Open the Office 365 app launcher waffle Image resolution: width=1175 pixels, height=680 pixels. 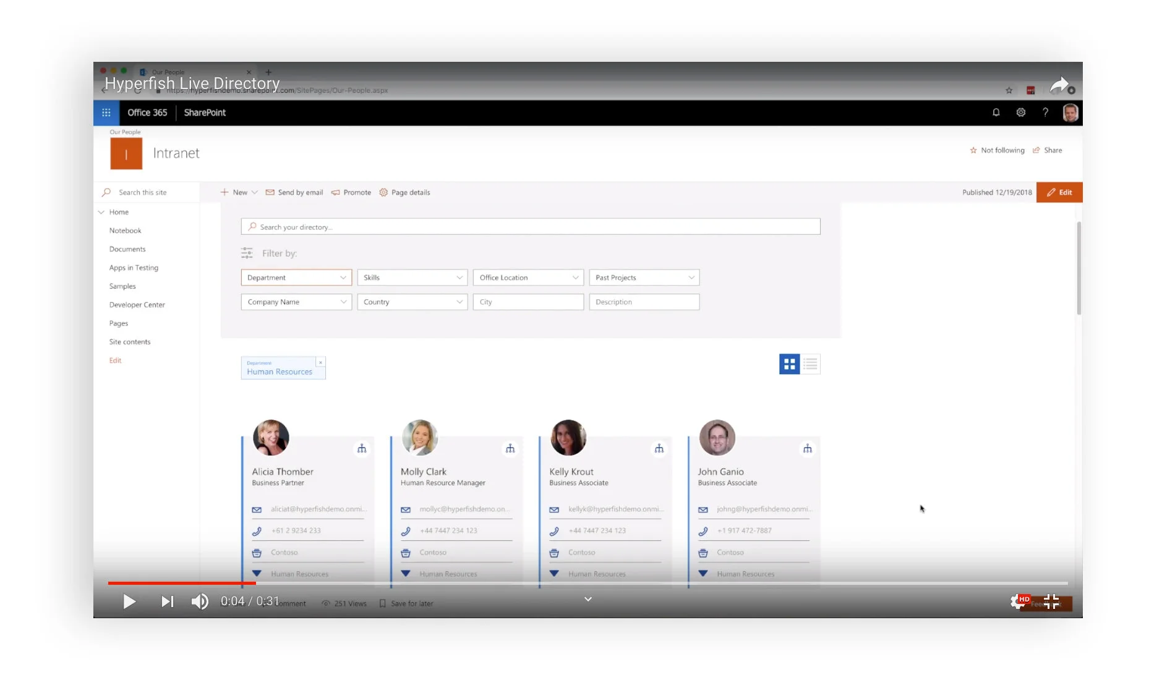click(x=106, y=113)
